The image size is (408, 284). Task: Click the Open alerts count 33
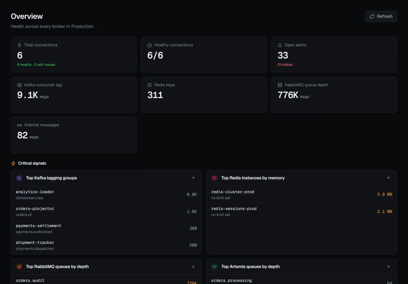(x=283, y=55)
